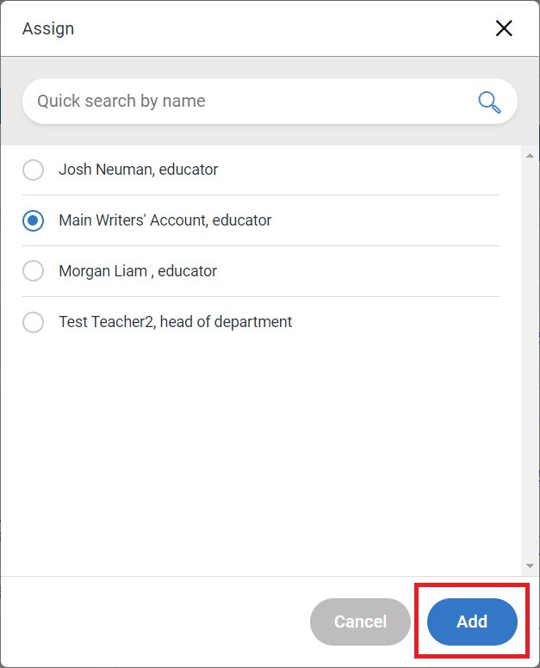Choose the Morgan Liam radio button
The height and width of the screenshot is (668, 540).
[33, 271]
